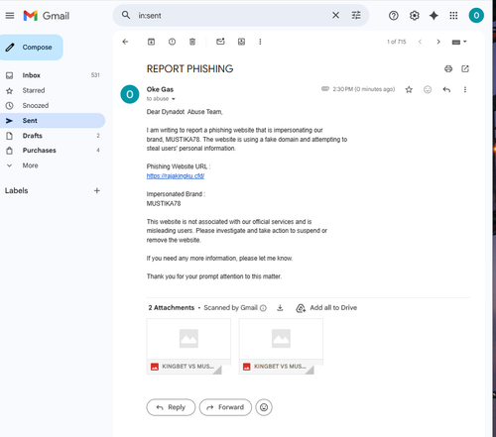Open the Starred folder
Image resolution: width=496 pixels, height=437 pixels.
[x=53, y=90]
